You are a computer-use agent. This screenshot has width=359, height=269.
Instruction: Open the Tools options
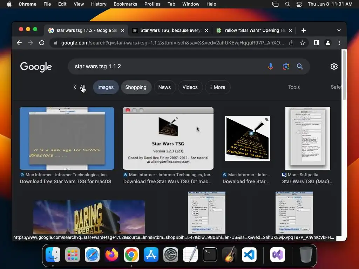tap(294, 87)
